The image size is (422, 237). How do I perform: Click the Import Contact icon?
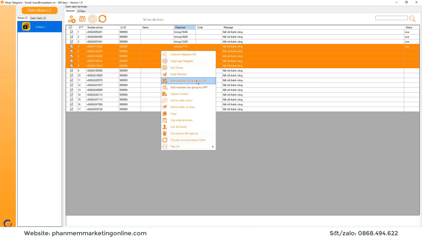click(x=165, y=94)
